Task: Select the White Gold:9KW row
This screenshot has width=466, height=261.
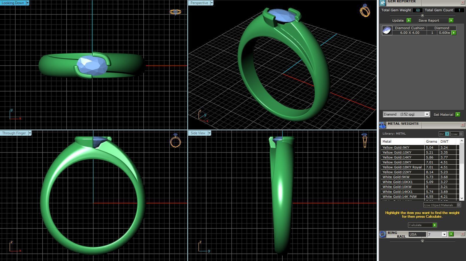Action: (420, 177)
